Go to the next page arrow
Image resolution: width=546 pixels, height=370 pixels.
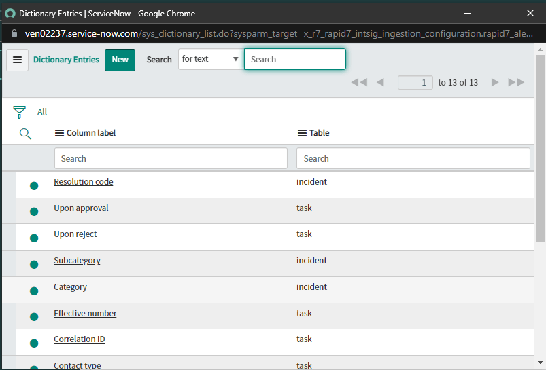(495, 82)
